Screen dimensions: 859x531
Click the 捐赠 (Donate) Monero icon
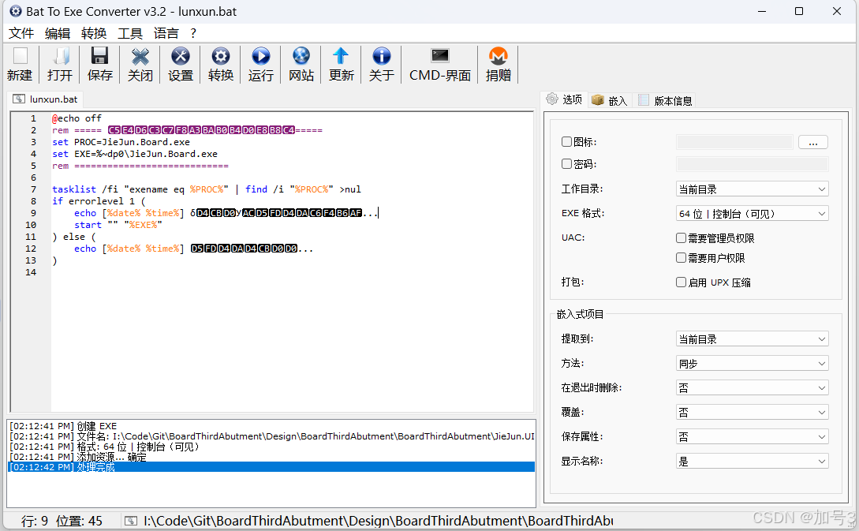(x=498, y=56)
